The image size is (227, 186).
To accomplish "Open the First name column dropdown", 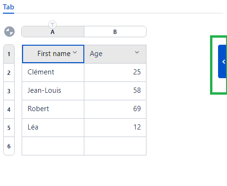I will [75, 52].
